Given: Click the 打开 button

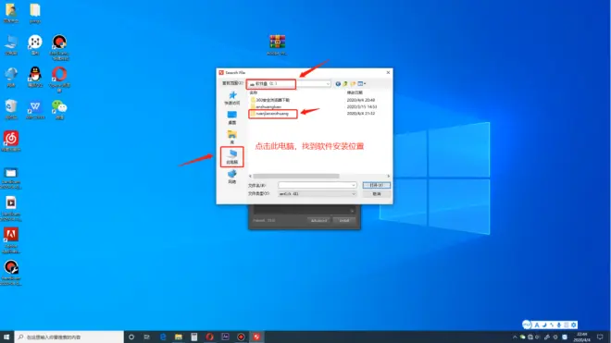Looking at the screenshot, I should 377,185.
